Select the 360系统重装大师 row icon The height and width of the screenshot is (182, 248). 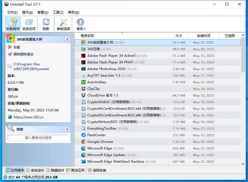point(83,42)
